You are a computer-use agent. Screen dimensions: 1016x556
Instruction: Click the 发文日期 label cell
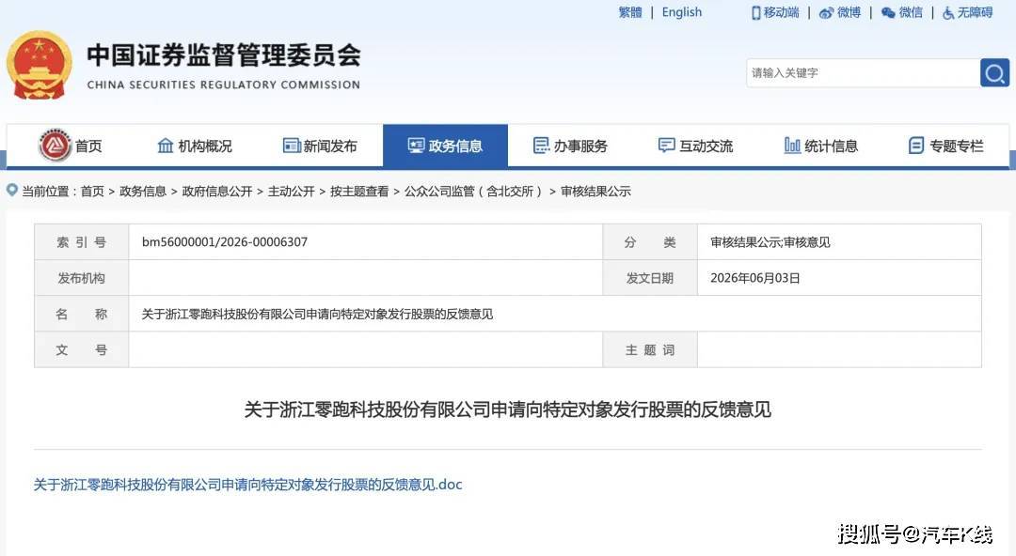[650, 278]
